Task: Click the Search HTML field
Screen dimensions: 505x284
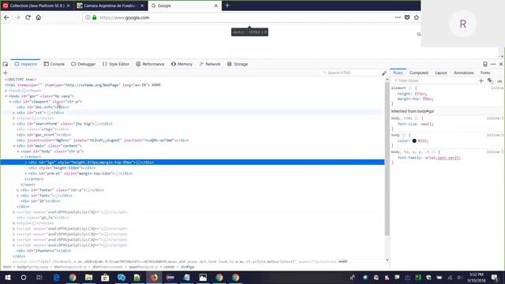Action: click(350, 73)
